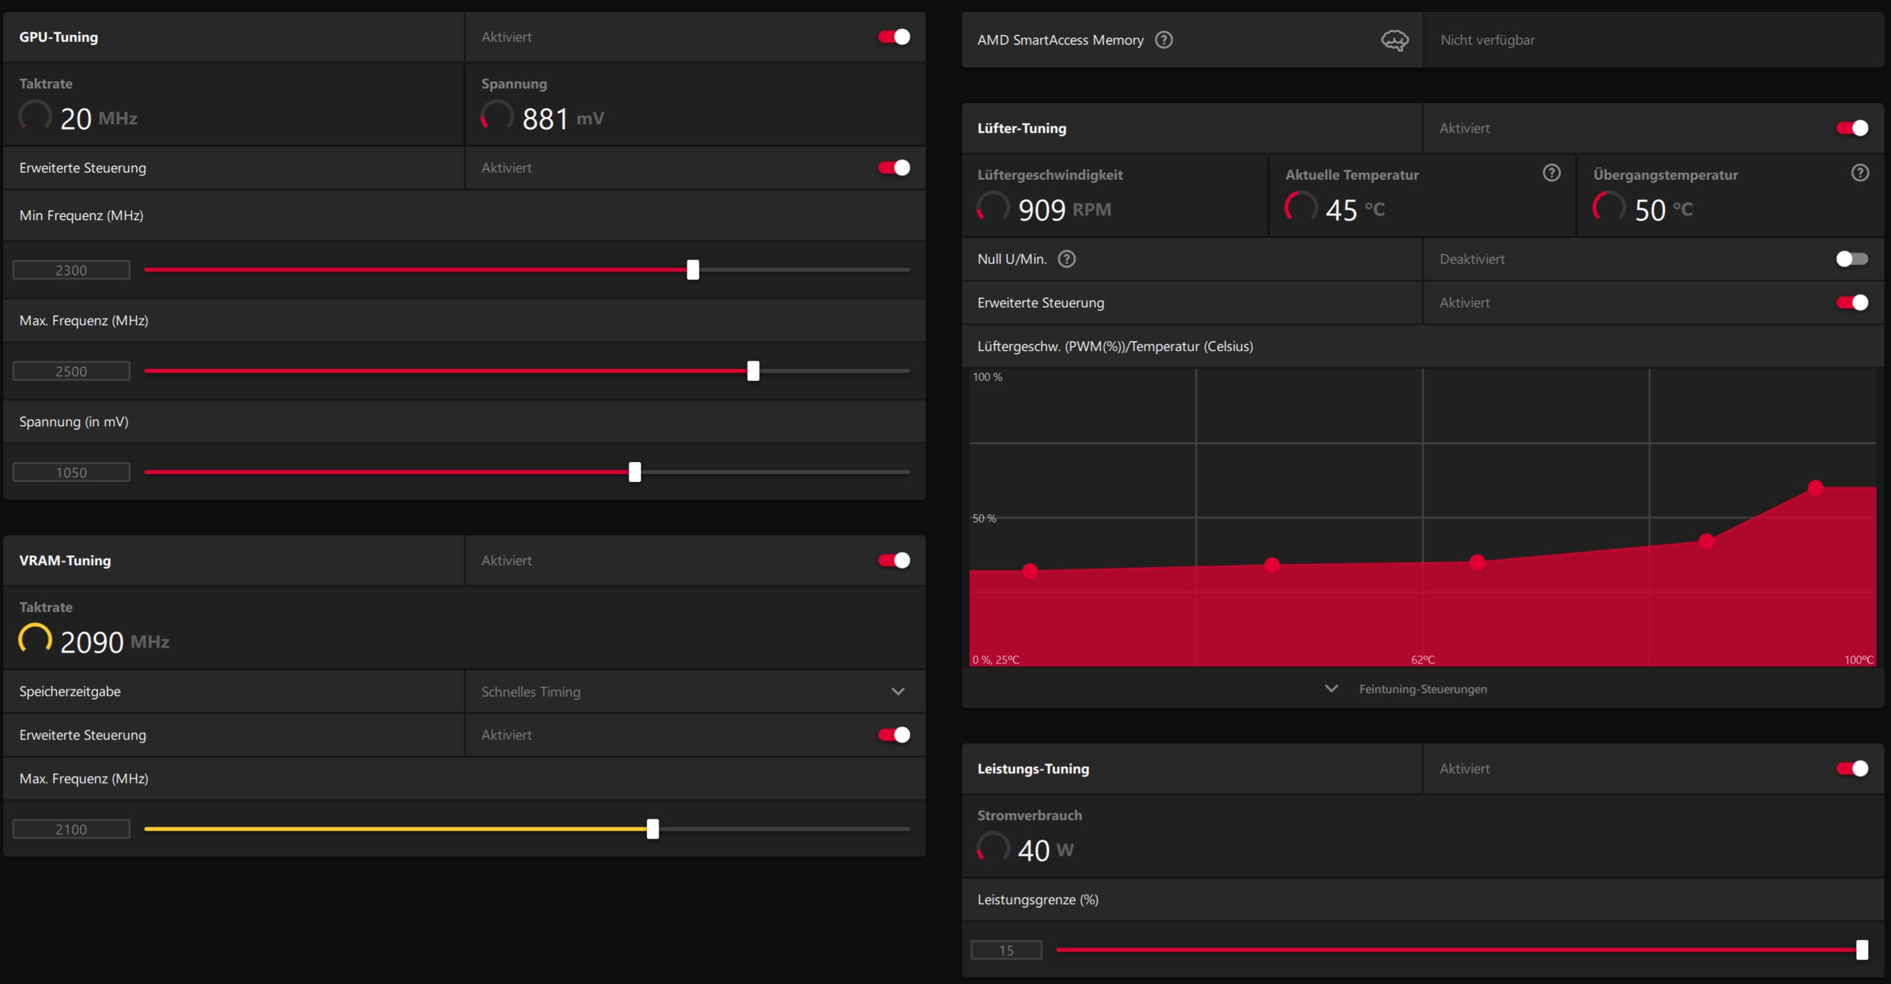Click the 62°C axis label on fan graph
This screenshot has height=984, width=1891.
coord(1423,660)
